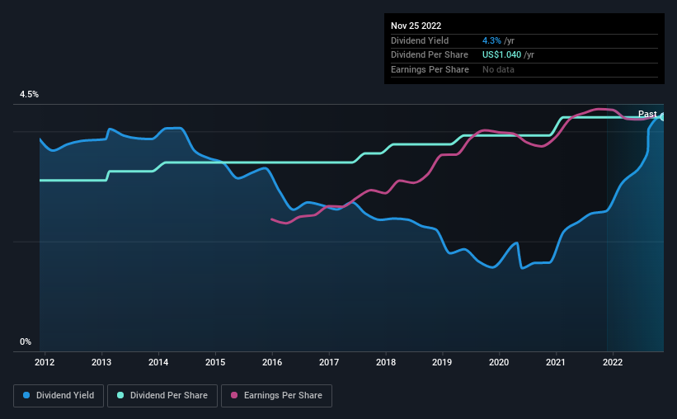This screenshot has height=419, width=677.
Task: Select the 2016 x-axis label
Action: click(272, 362)
